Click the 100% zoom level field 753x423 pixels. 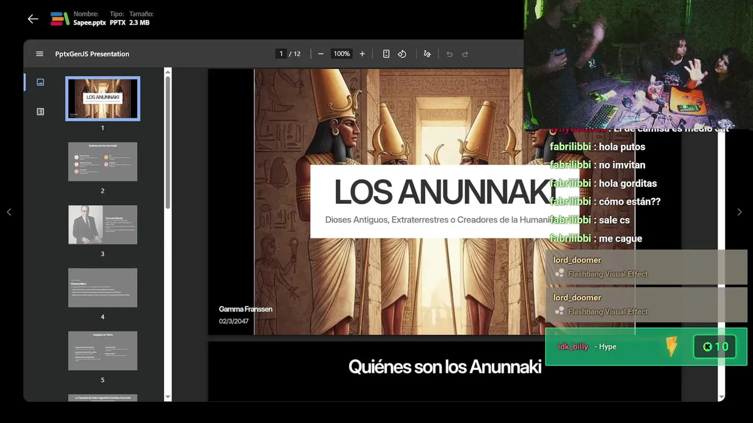(x=341, y=54)
